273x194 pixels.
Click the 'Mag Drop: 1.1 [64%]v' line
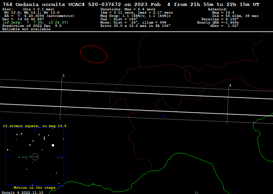(136, 16)
